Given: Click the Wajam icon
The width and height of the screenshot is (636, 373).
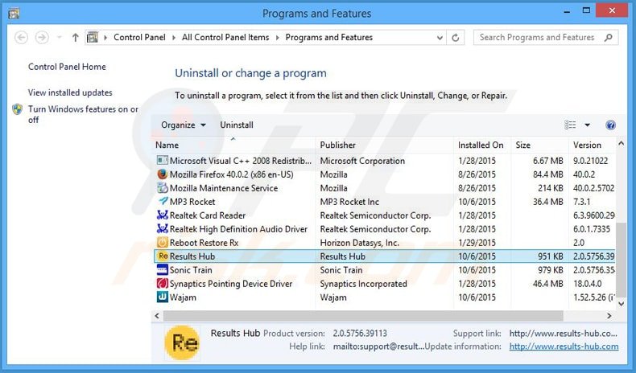Looking at the screenshot, I should coord(163,297).
